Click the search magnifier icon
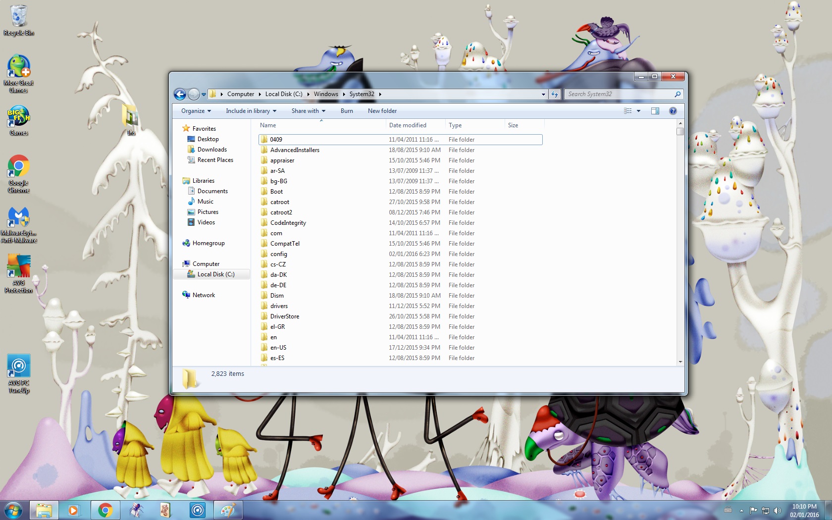The width and height of the screenshot is (832, 520). (677, 94)
